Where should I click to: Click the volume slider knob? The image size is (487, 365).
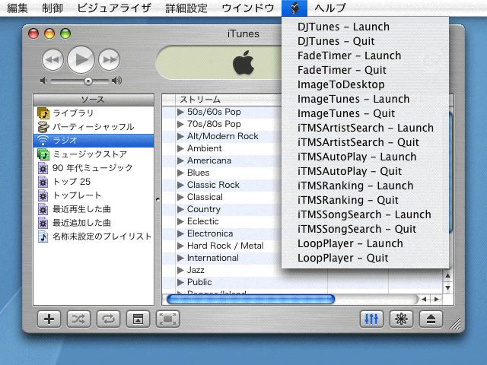tap(88, 81)
